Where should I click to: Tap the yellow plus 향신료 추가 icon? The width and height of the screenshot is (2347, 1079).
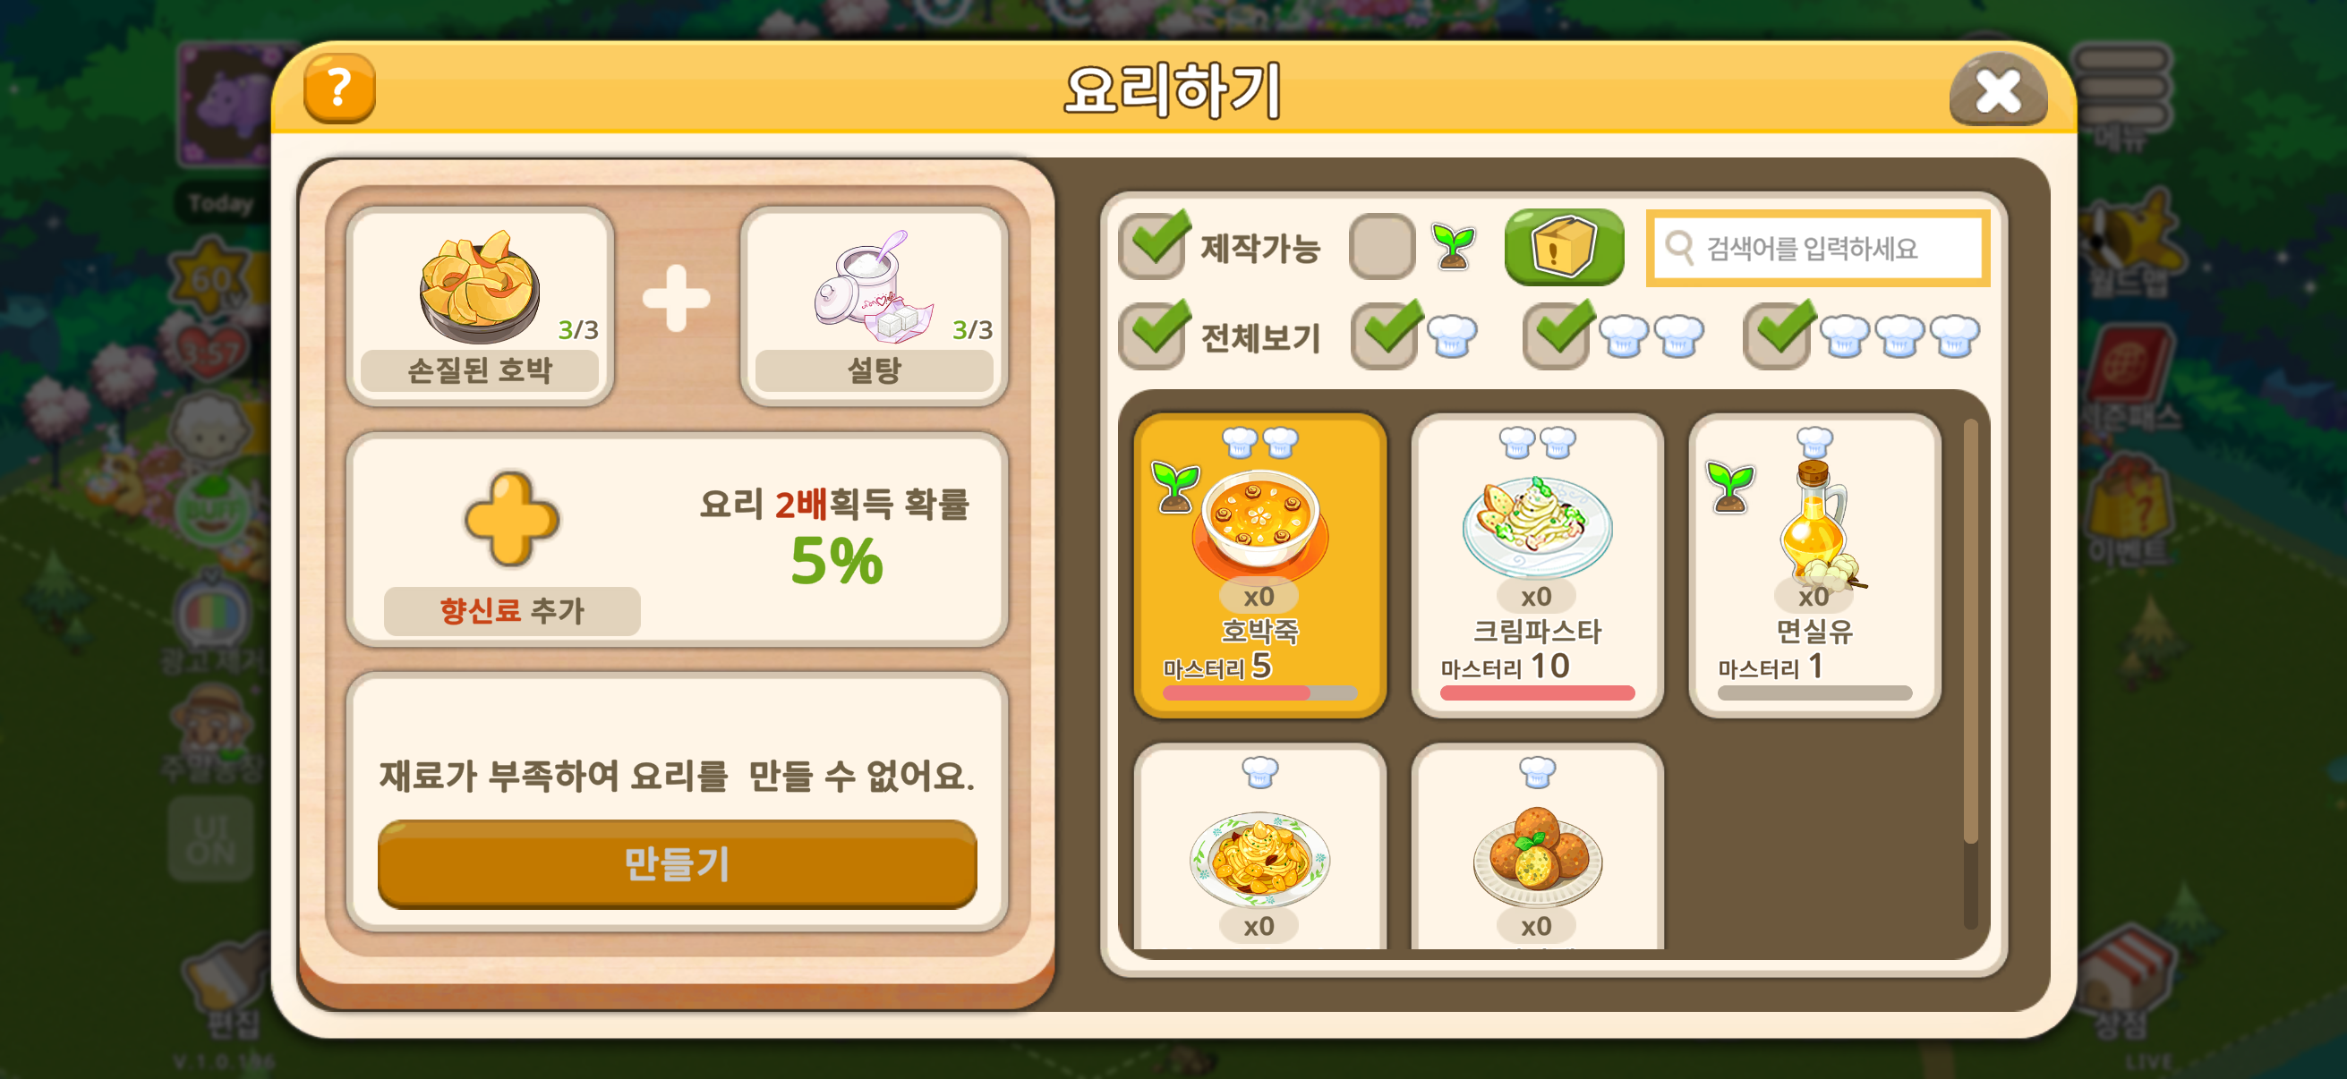[x=511, y=520]
